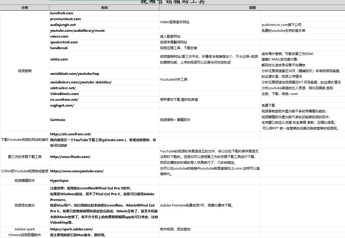The image size is (345, 238).
Task: Click the 第三方的字幕下载工具 category cell
Action: point(25,157)
